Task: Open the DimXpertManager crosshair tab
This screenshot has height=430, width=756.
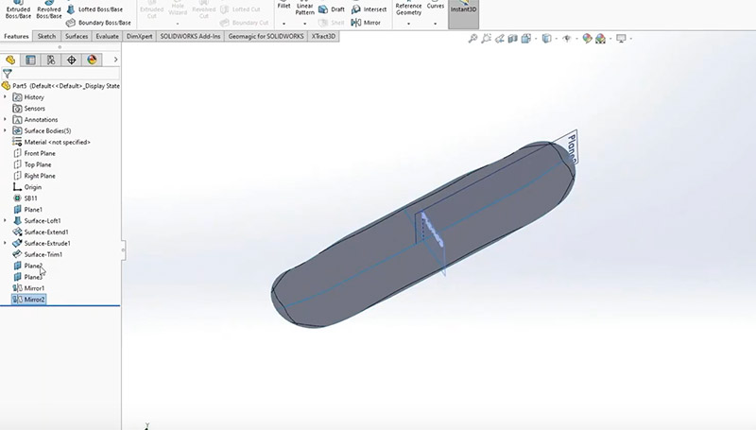Action: tap(72, 60)
